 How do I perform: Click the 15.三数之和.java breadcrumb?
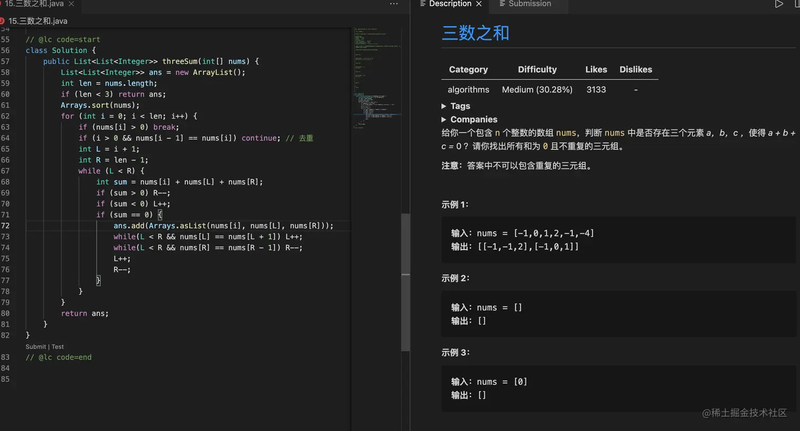coord(38,21)
